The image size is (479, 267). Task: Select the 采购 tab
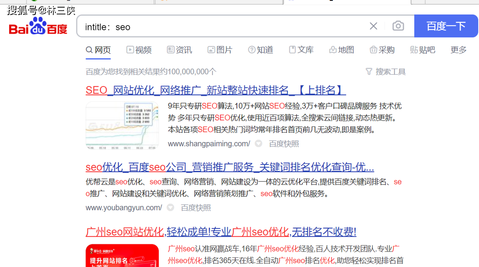coord(382,50)
